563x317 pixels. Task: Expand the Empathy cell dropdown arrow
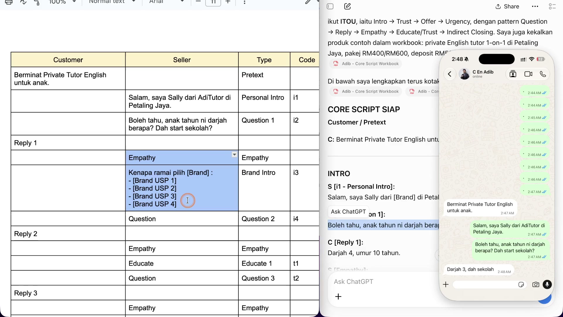click(234, 154)
